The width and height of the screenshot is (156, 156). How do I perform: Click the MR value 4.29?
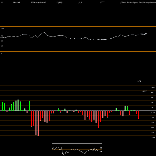pyautogui.click(x=144, y=91)
